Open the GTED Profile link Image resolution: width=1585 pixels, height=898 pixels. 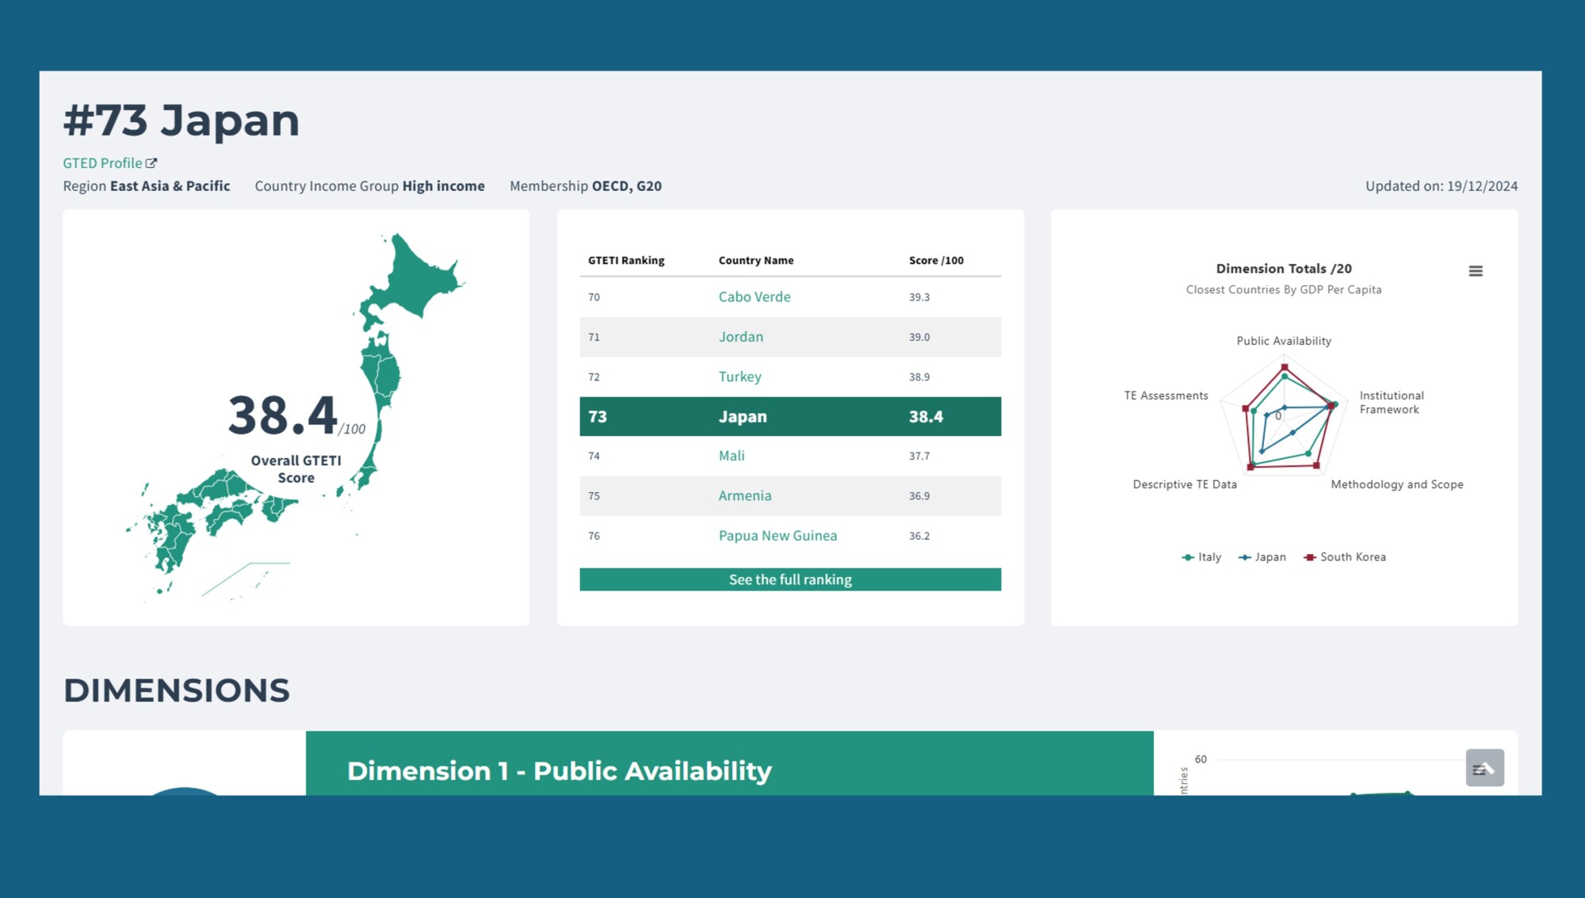pos(102,163)
